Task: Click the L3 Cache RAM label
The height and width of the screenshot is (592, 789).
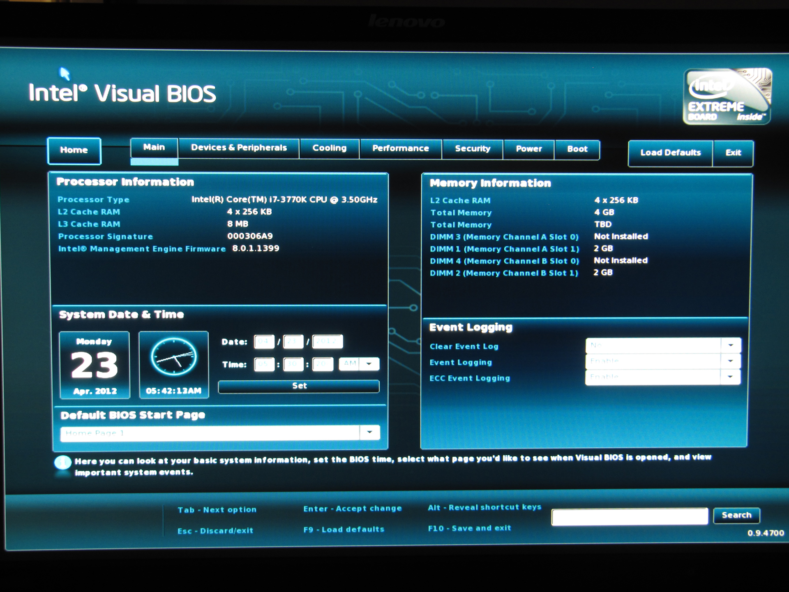Action: tap(89, 224)
